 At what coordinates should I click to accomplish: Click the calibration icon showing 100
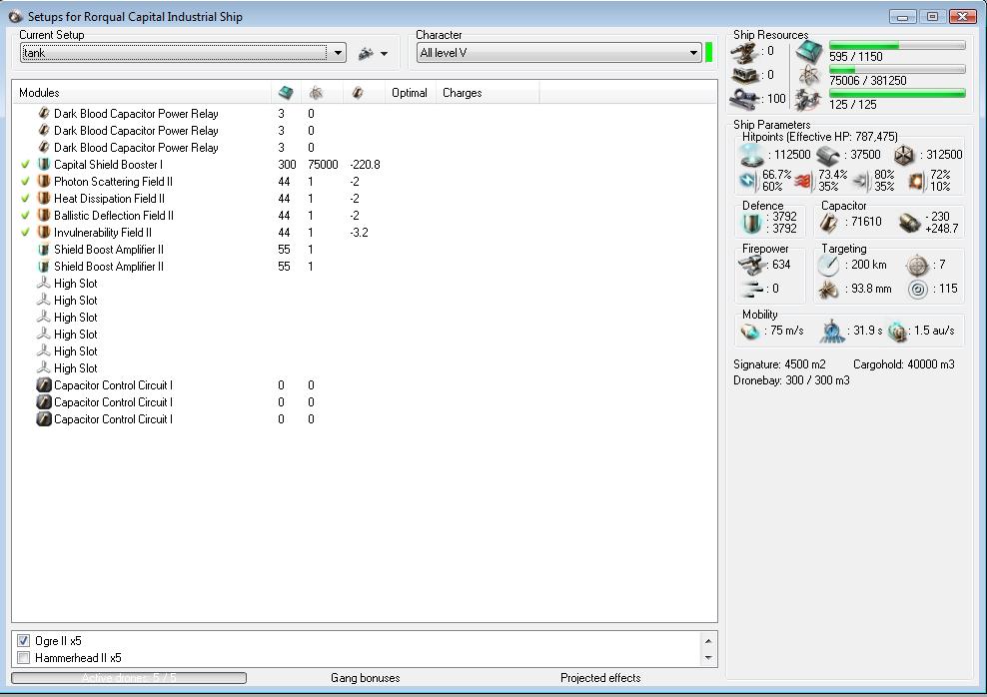pos(744,99)
